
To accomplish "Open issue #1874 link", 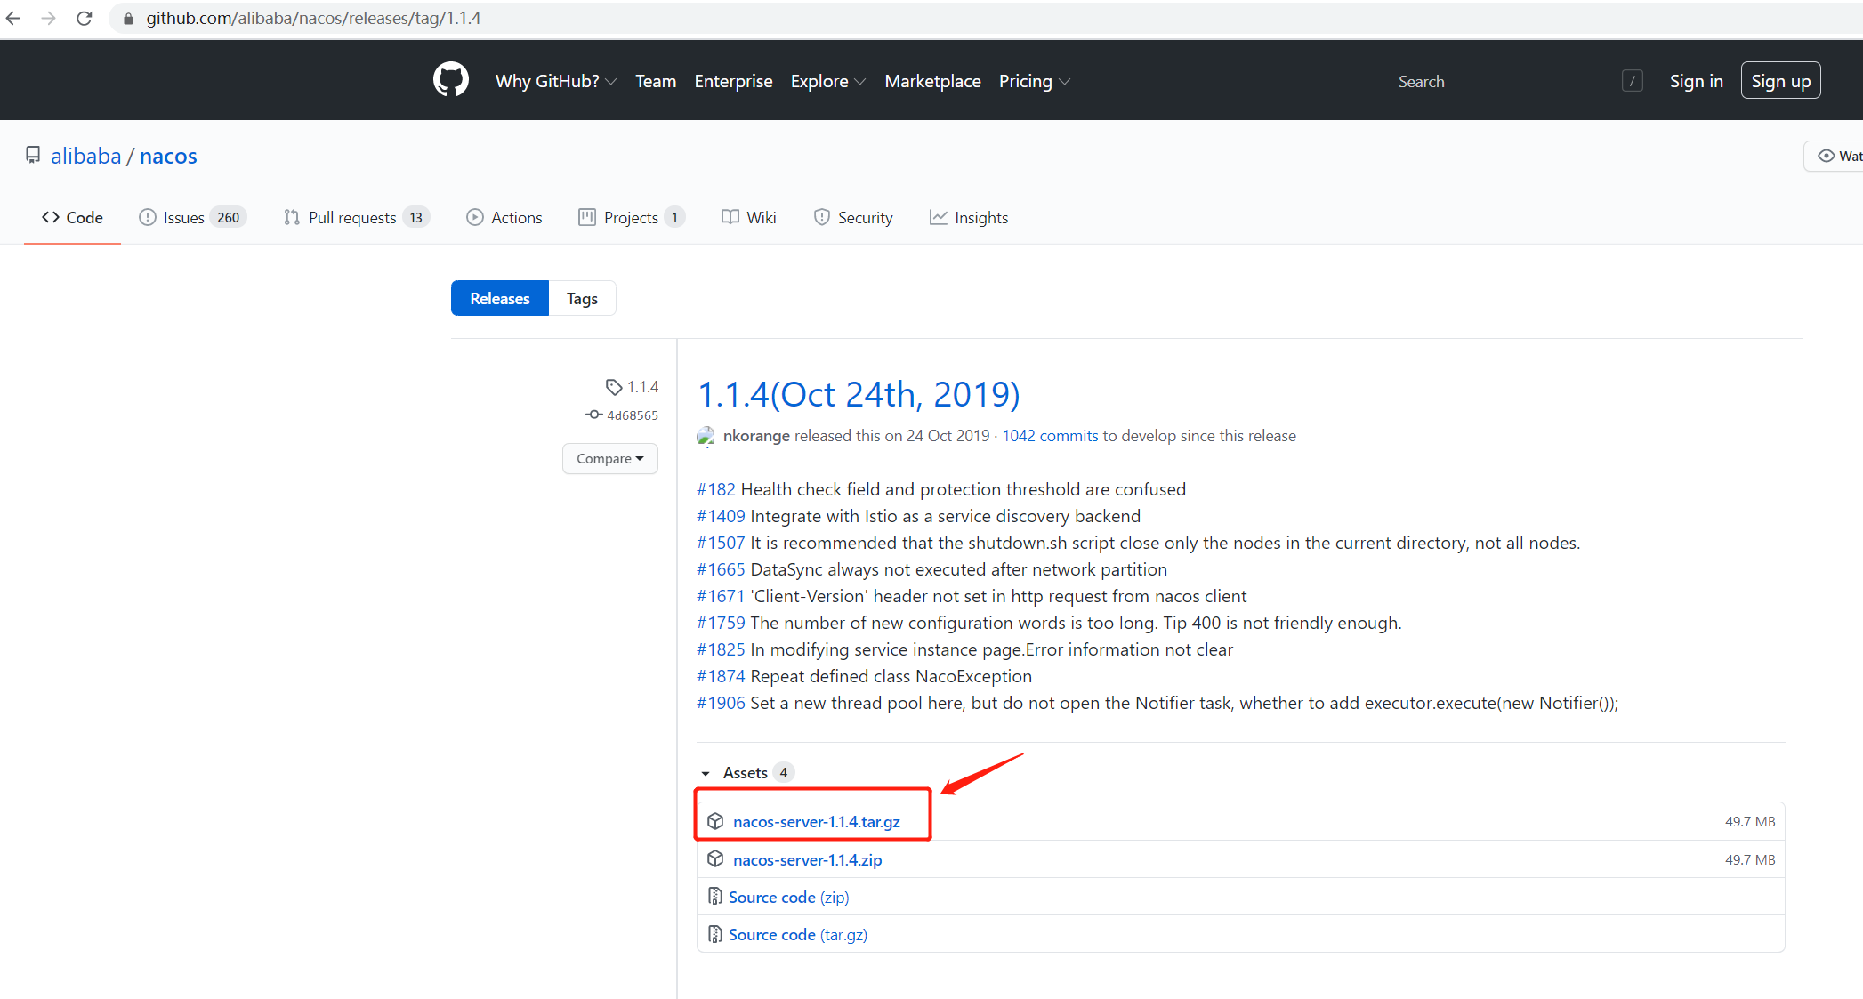I will [721, 676].
